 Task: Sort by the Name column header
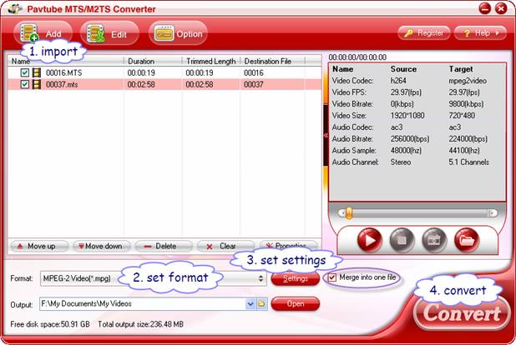click(65, 61)
